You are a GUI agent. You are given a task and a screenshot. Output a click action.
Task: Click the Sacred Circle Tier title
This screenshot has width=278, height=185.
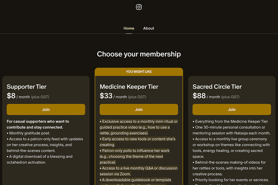217,87
